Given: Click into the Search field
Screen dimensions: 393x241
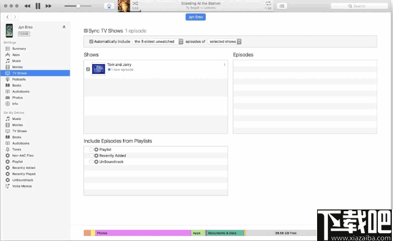Looking at the screenshot, I should click(x=359, y=6).
